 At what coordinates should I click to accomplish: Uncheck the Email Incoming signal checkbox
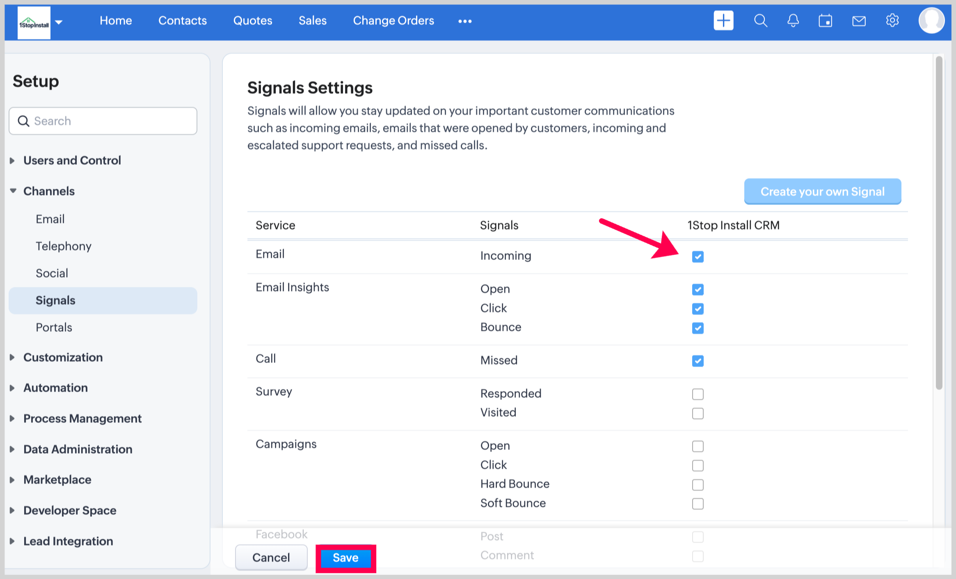698,257
